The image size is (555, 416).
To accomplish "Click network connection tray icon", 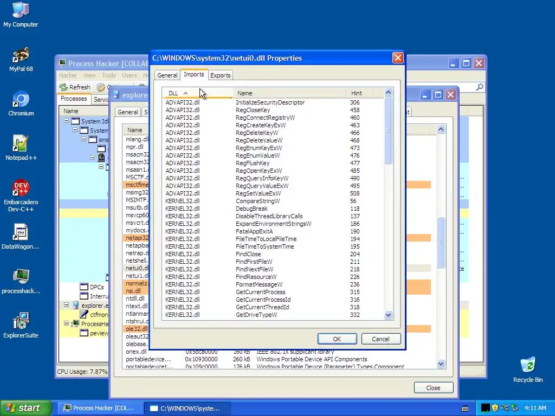I will 505,408.
